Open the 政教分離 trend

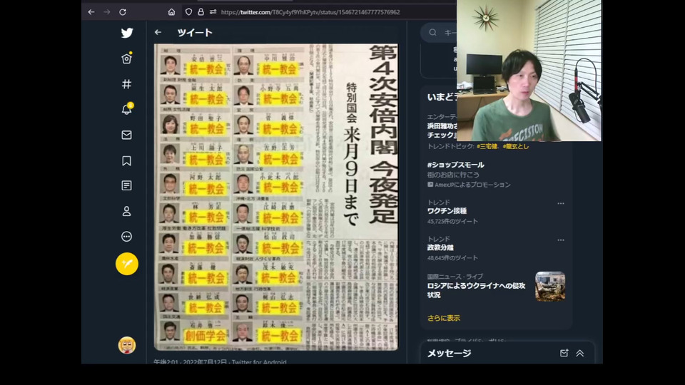pos(440,247)
